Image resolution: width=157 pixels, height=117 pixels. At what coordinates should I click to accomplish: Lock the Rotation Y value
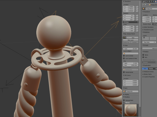pyautogui.click(x=137, y=18)
